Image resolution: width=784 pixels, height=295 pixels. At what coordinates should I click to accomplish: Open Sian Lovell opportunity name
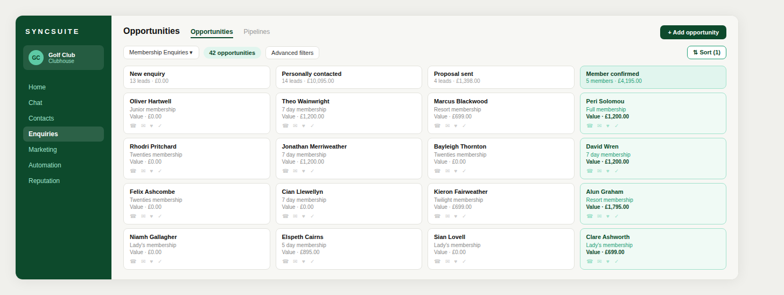click(450, 237)
